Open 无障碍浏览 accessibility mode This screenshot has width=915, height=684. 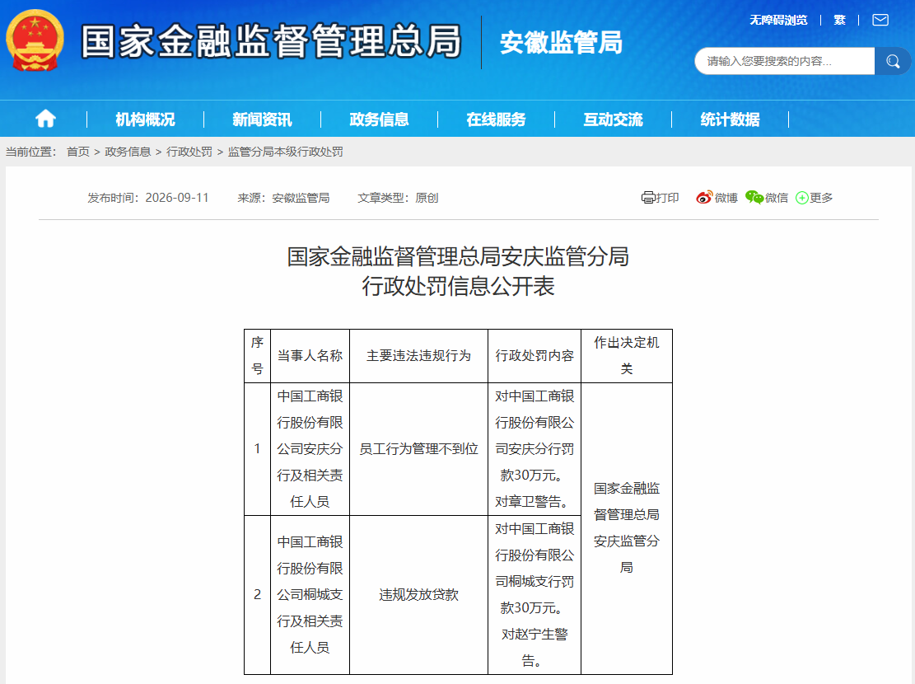tap(778, 21)
